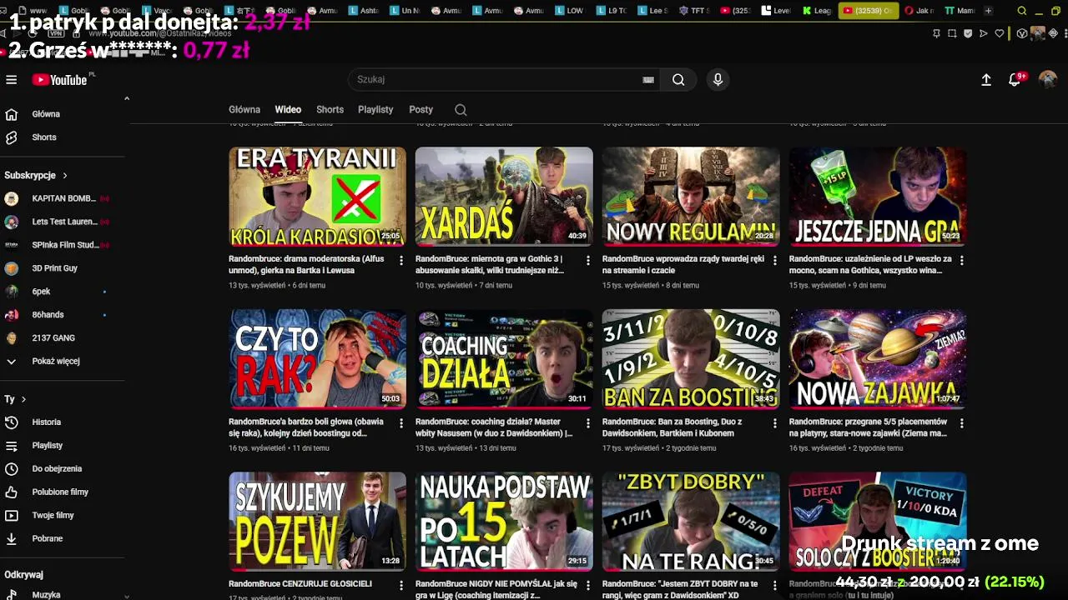Click the search magnifier button
This screenshot has height=600, width=1068.
[678, 79]
